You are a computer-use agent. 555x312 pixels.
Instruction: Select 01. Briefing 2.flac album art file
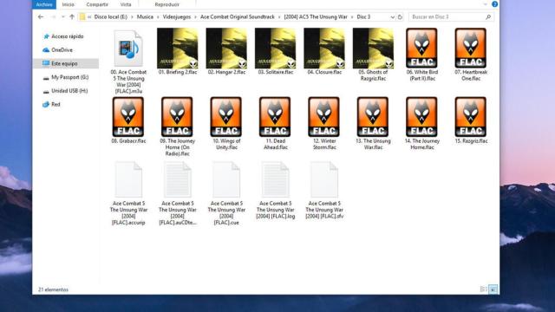coord(178,49)
